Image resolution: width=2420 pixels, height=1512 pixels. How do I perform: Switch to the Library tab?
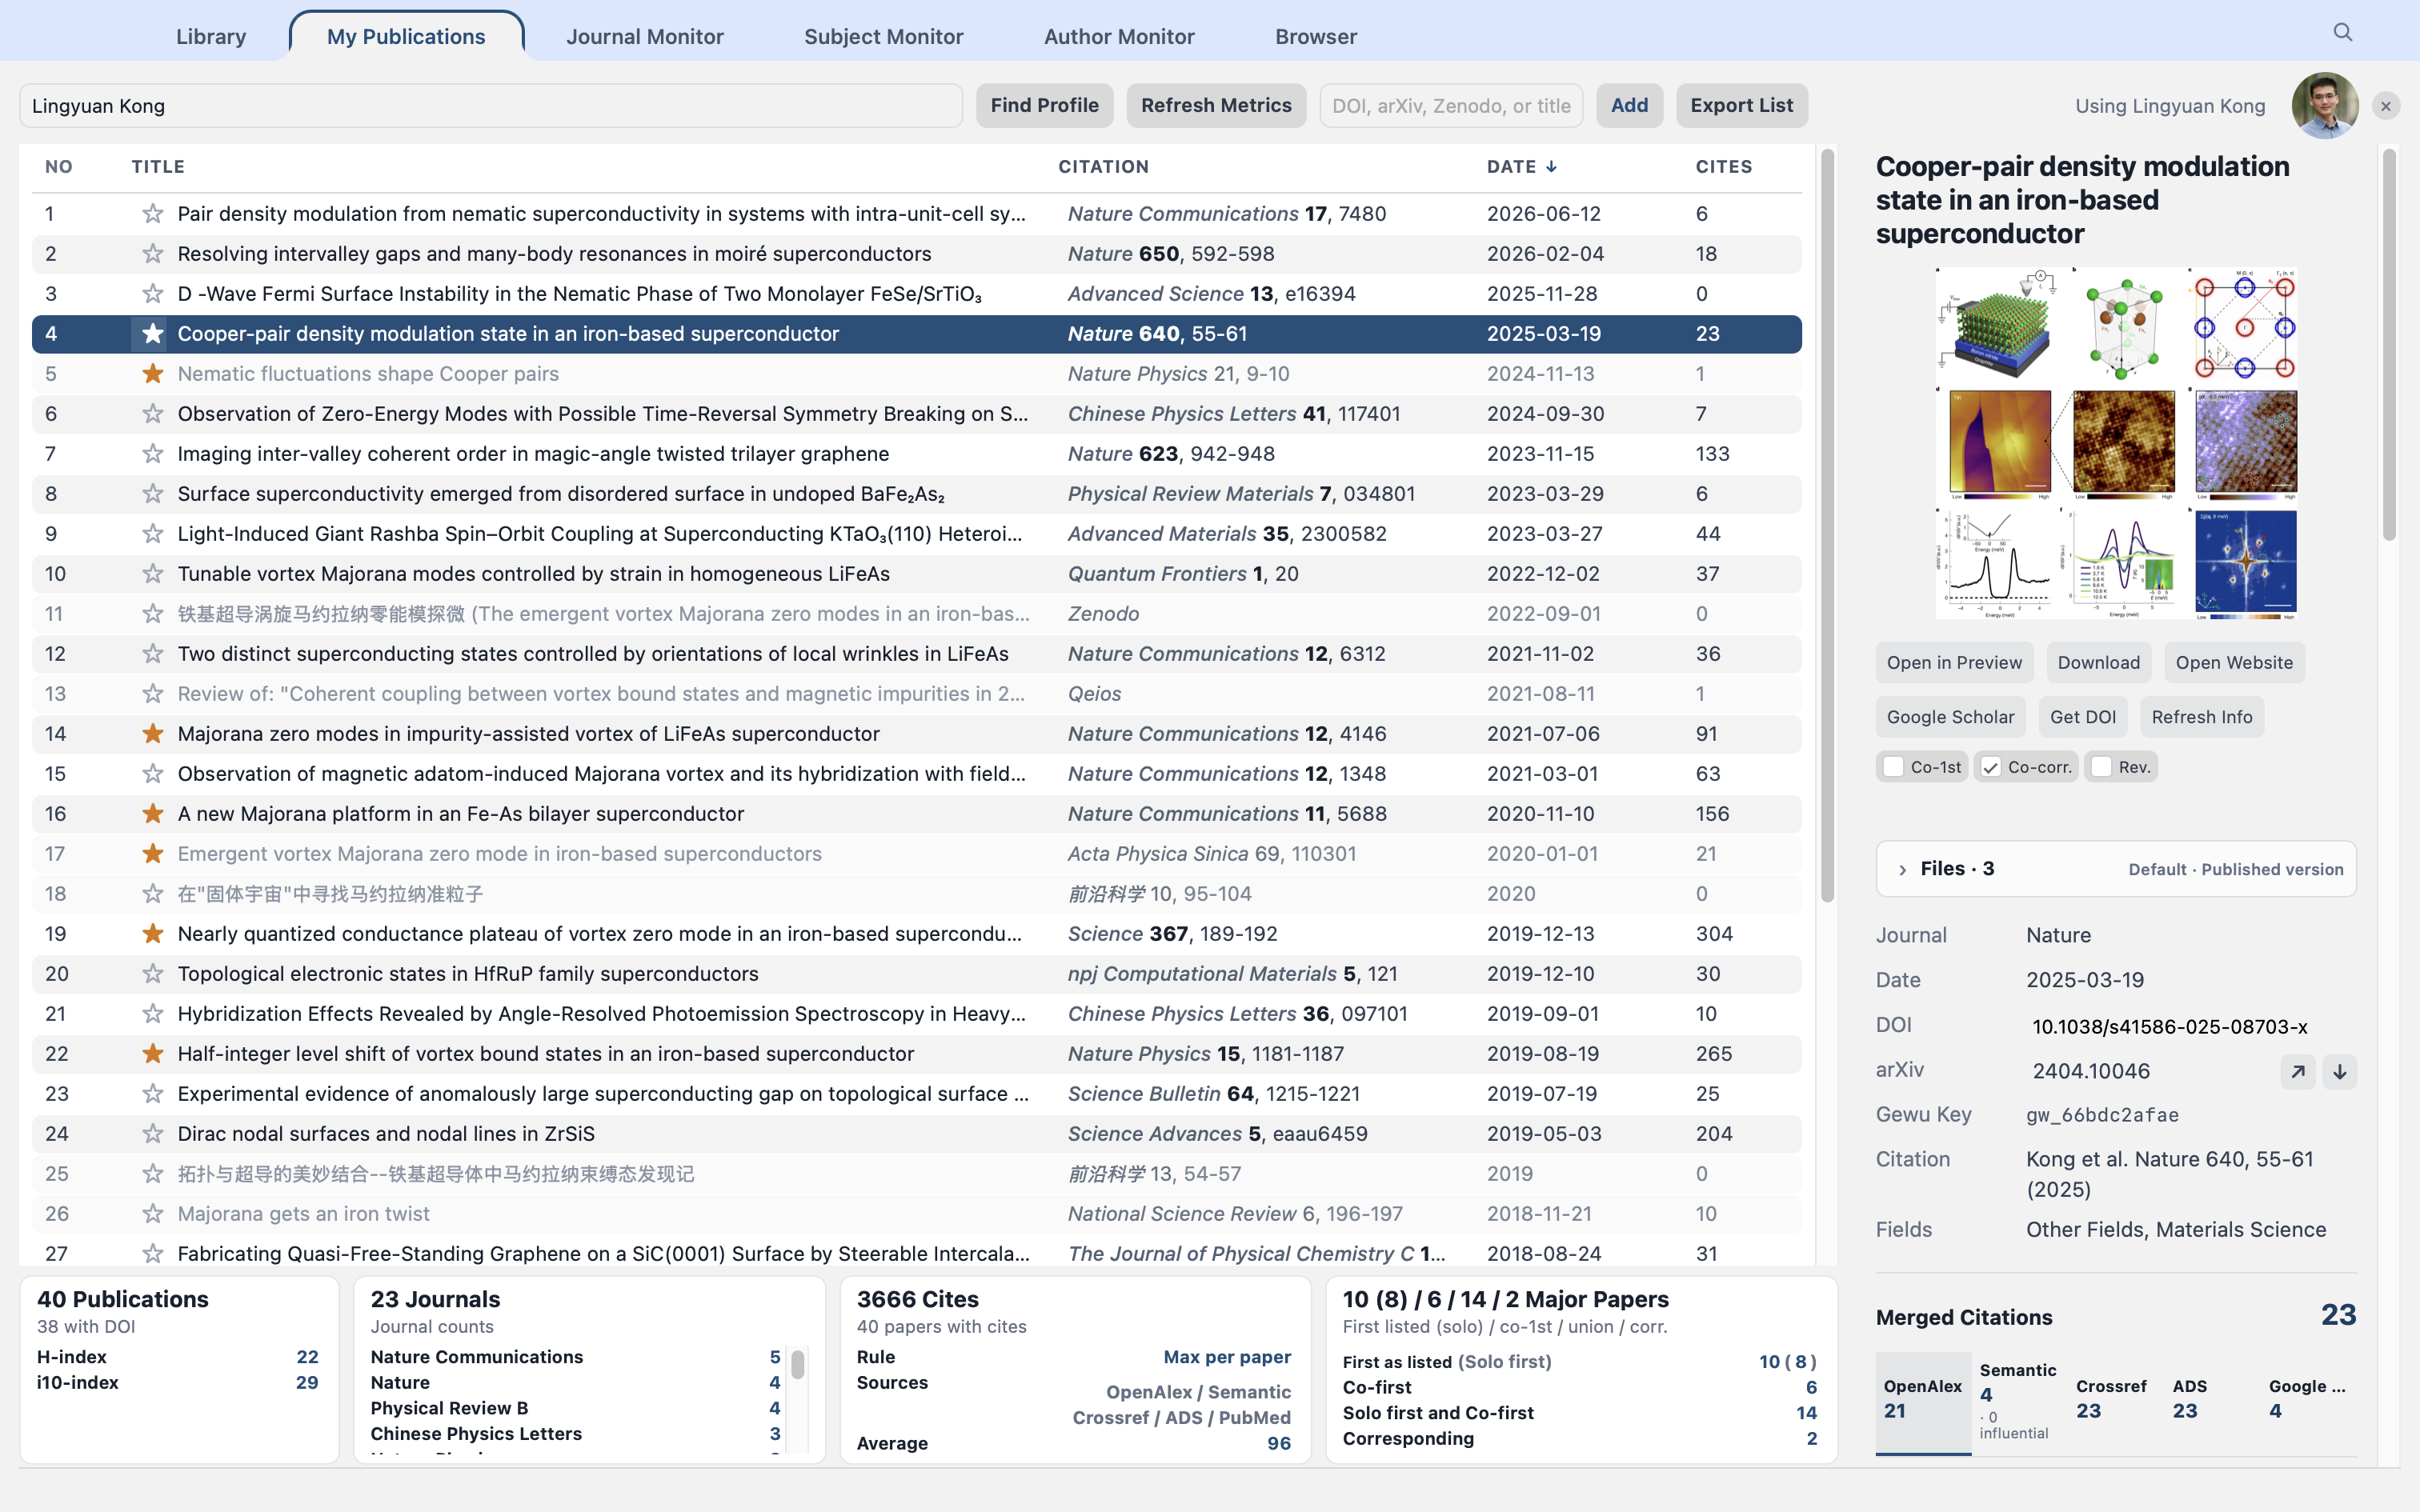pyautogui.click(x=211, y=37)
